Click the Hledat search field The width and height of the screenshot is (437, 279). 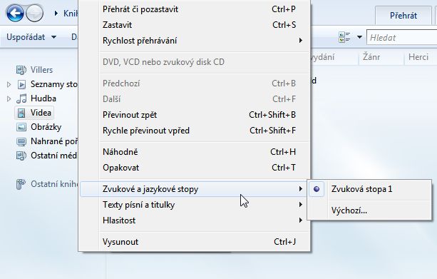point(402,37)
